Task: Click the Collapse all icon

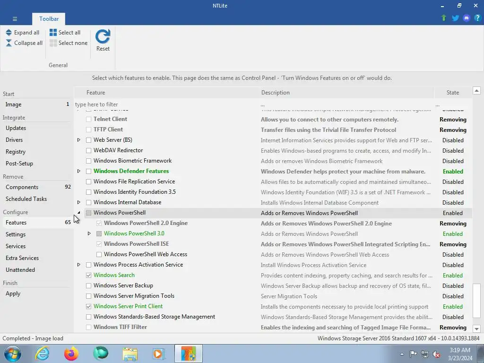Action: (x=9, y=43)
